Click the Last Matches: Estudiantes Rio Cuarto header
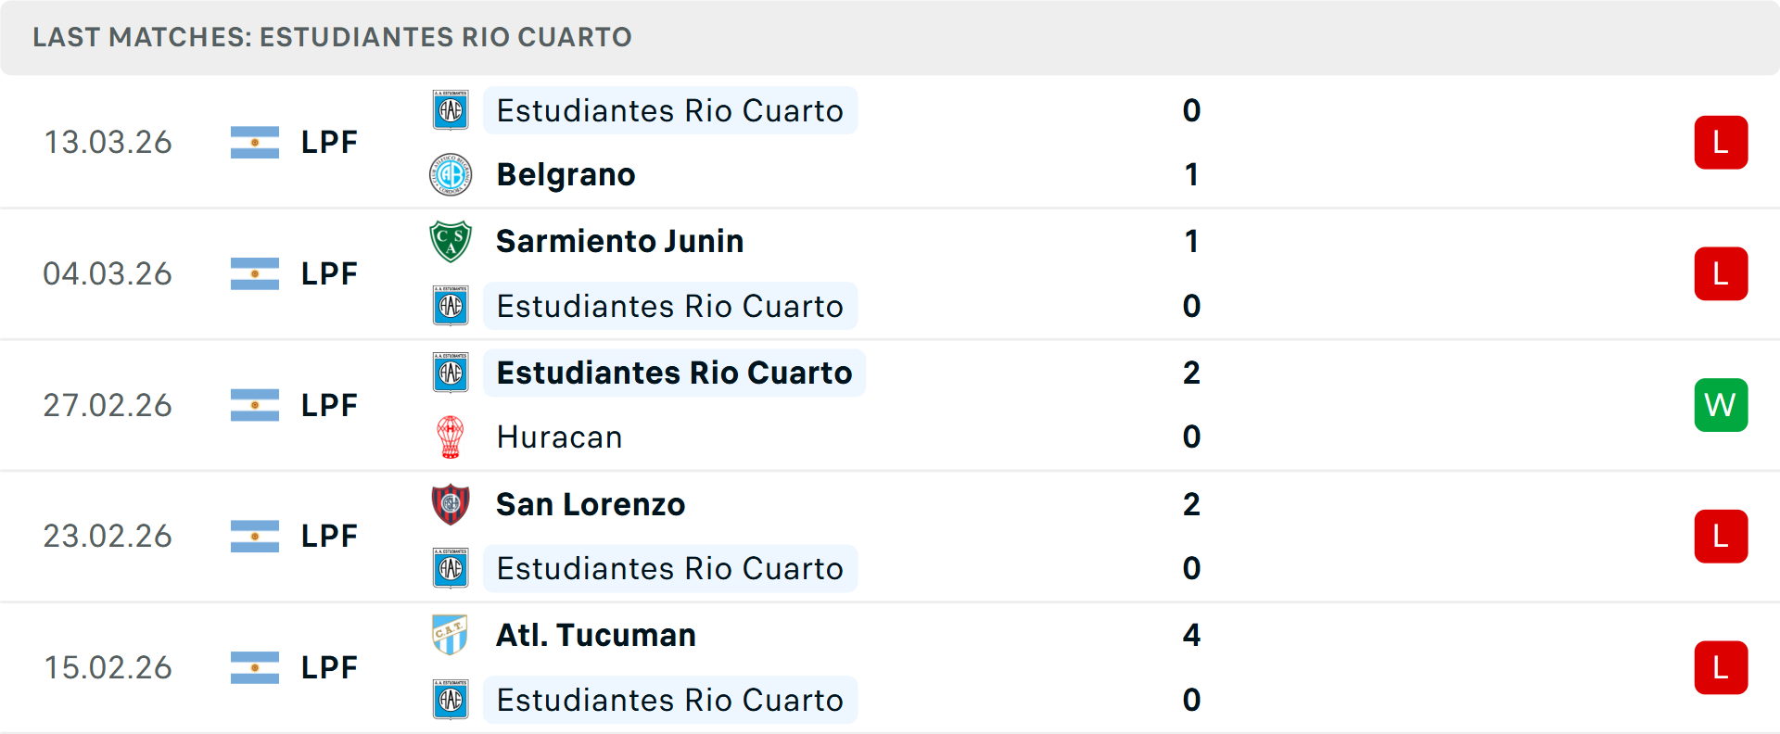The width and height of the screenshot is (1780, 734). (x=332, y=37)
